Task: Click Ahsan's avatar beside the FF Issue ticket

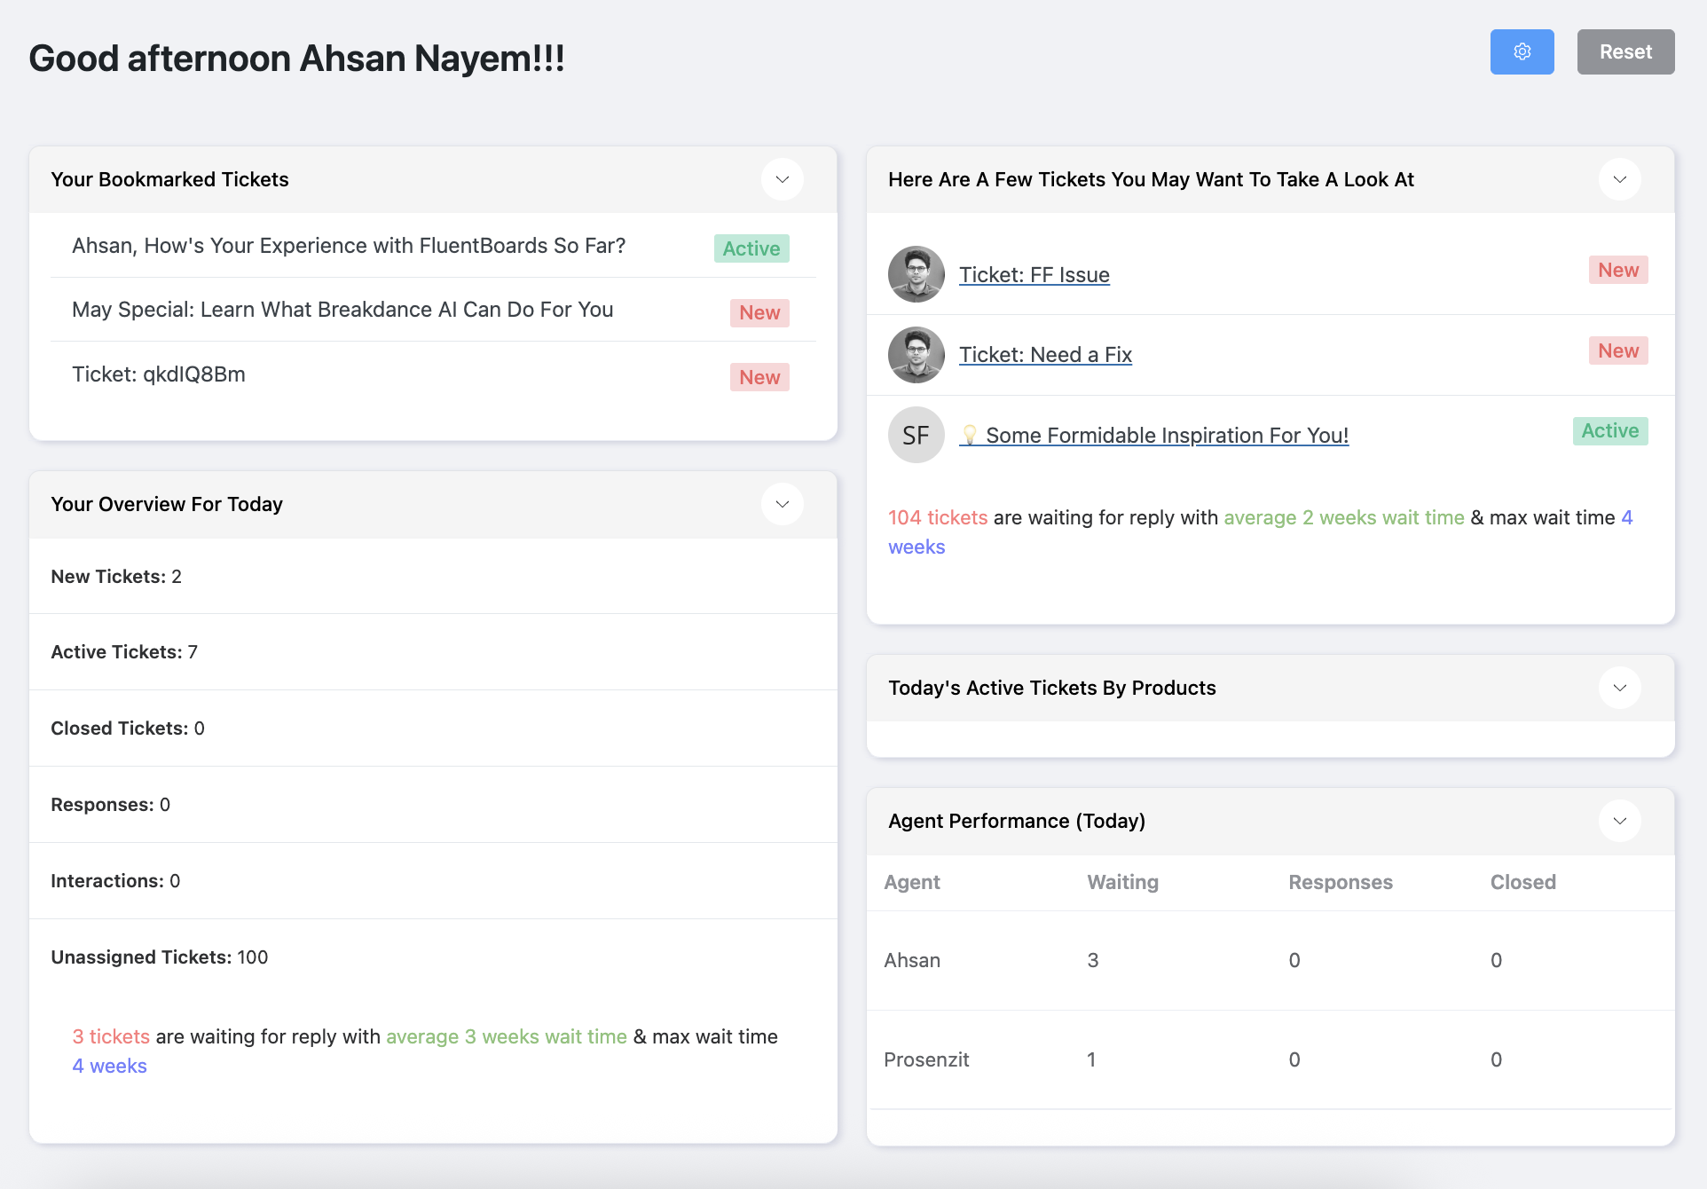Action: (915, 274)
